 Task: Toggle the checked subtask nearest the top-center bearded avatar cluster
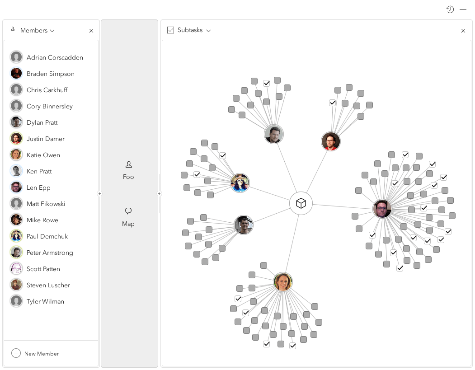click(x=333, y=103)
